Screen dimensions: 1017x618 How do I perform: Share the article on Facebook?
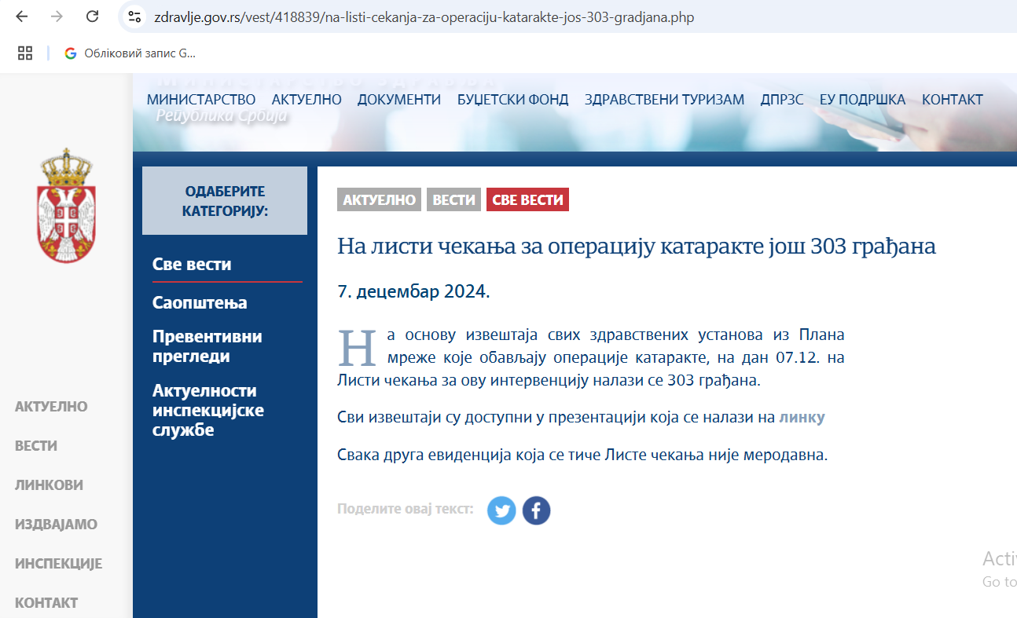point(536,510)
